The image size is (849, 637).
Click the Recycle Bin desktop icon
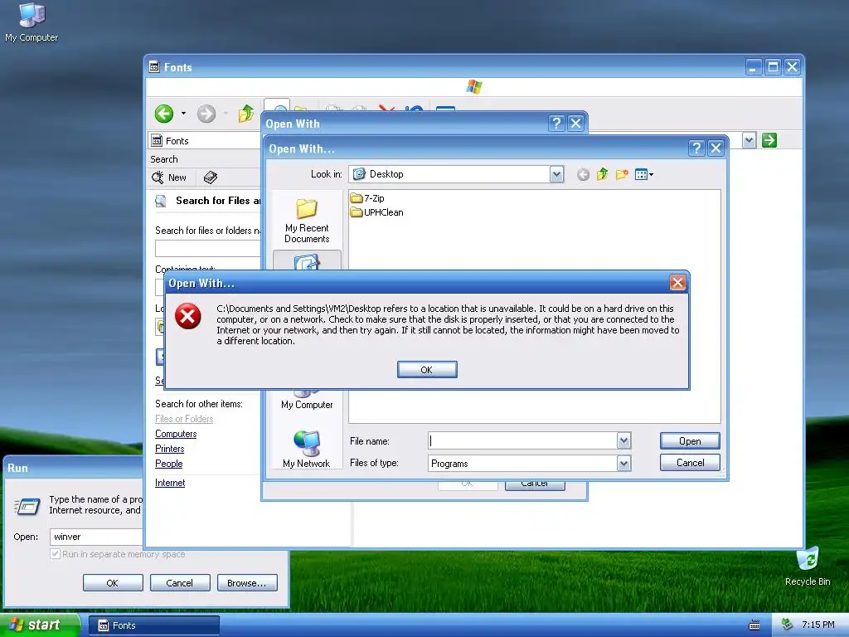pos(808,566)
